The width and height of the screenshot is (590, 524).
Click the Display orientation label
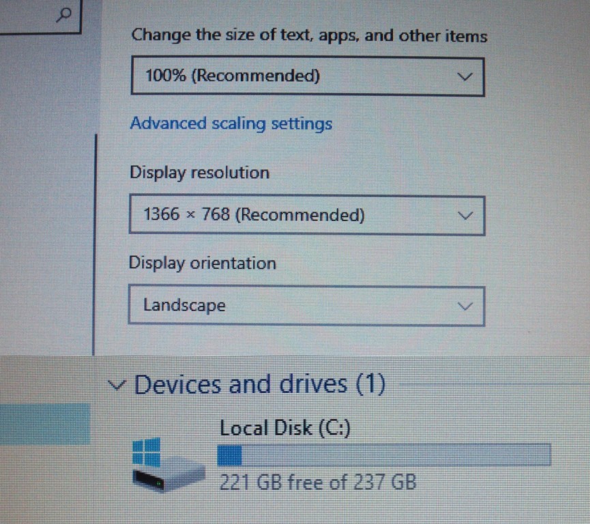pyautogui.click(x=203, y=263)
